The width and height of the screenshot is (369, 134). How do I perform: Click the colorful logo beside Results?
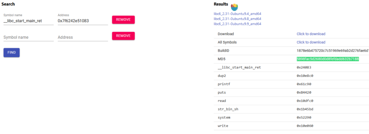[x=234, y=7]
